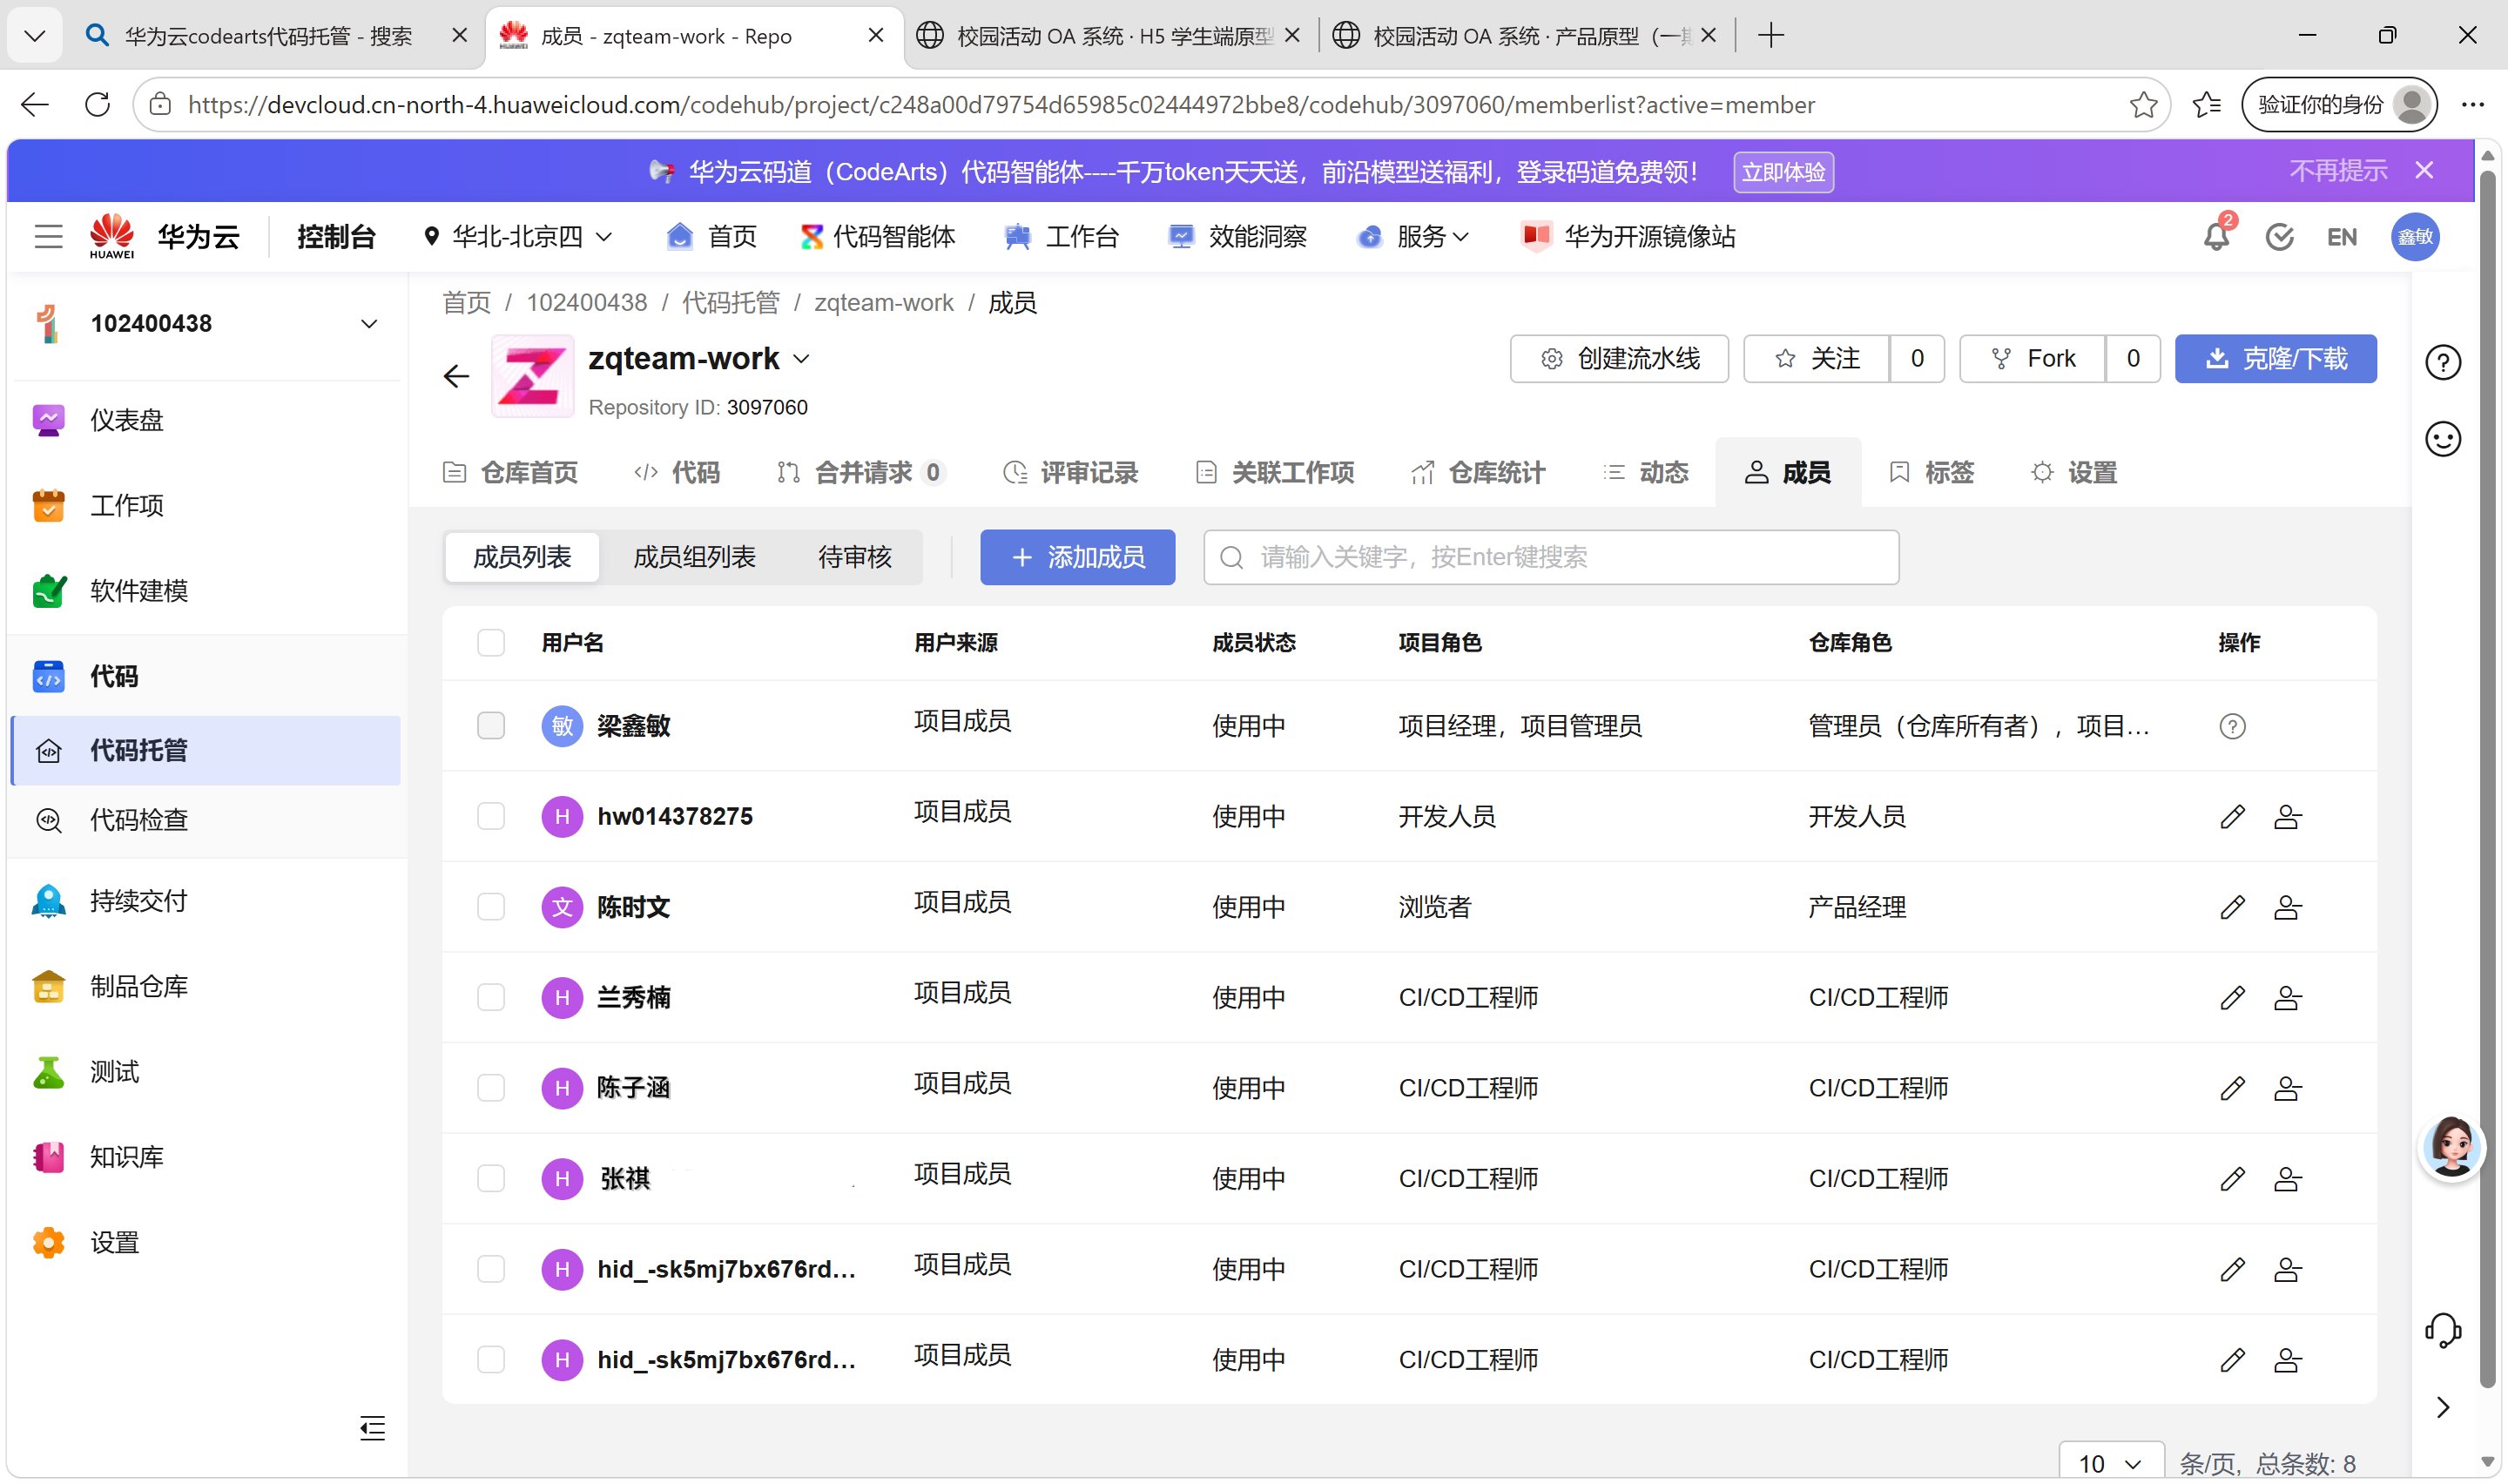
Task: Click the check-circle icon beside EN
Action: click(2279, 237)
